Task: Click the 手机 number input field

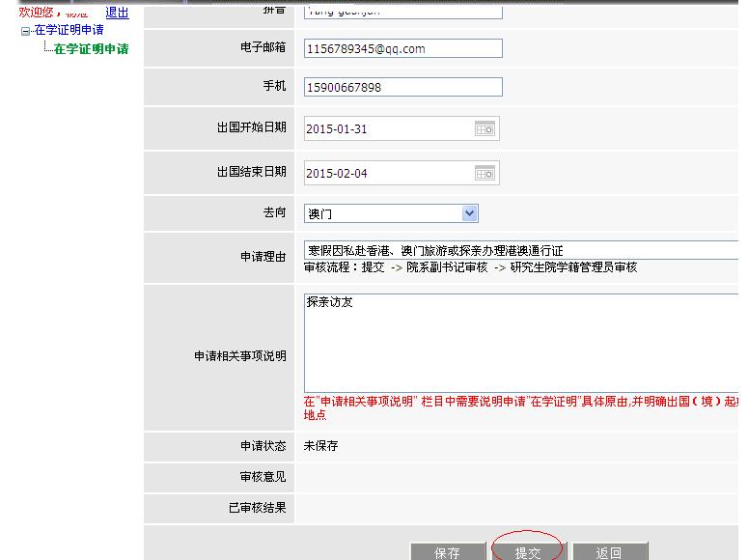Action: tap(402, 87)
